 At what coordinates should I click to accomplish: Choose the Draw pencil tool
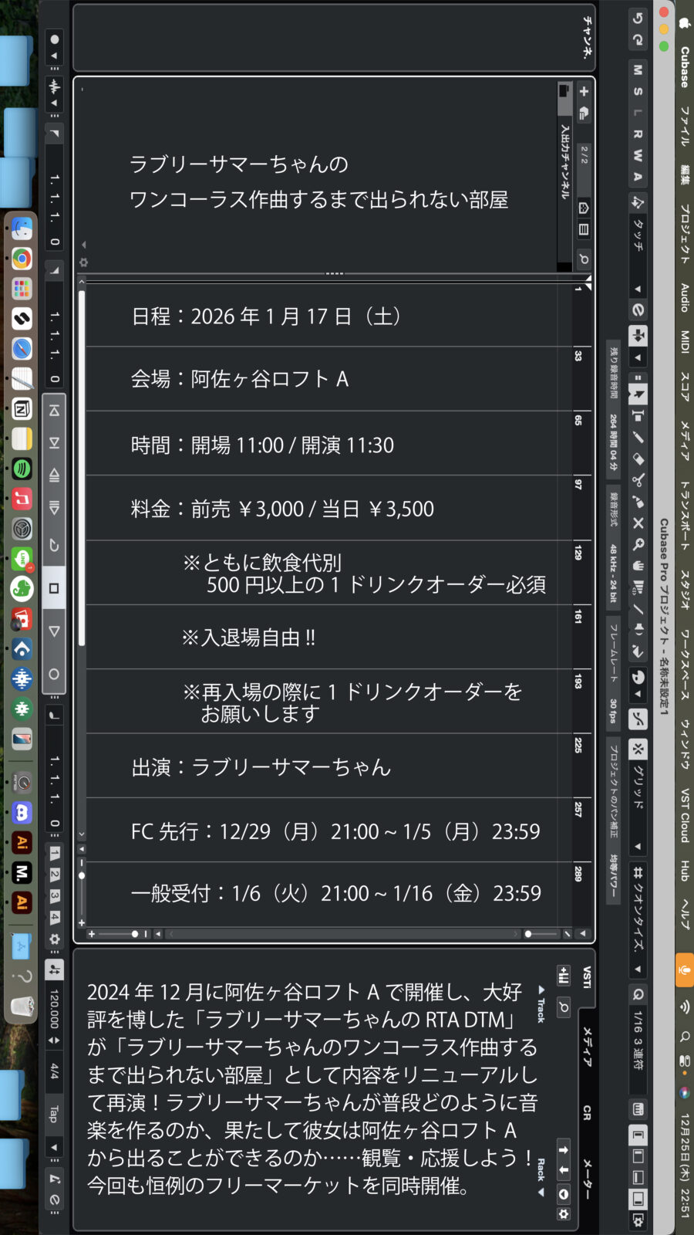(x=638, y=437)
